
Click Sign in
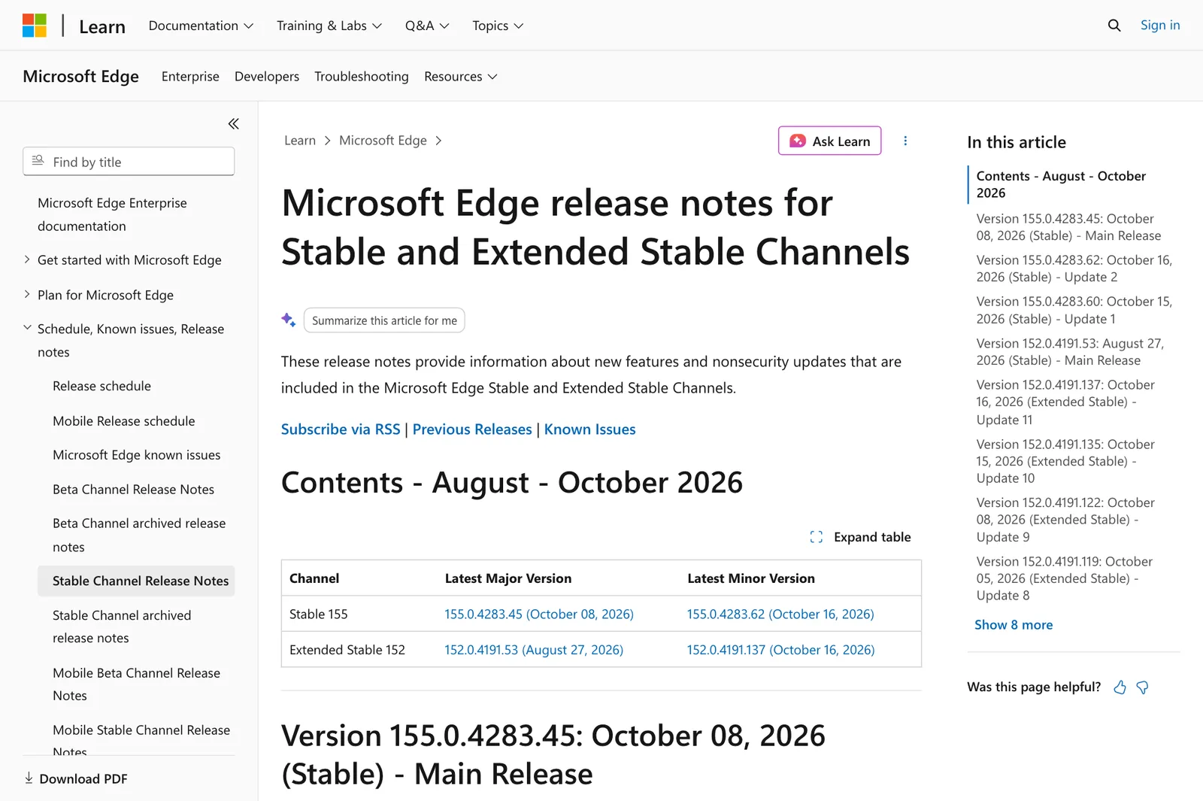[x=1160, y=25]
